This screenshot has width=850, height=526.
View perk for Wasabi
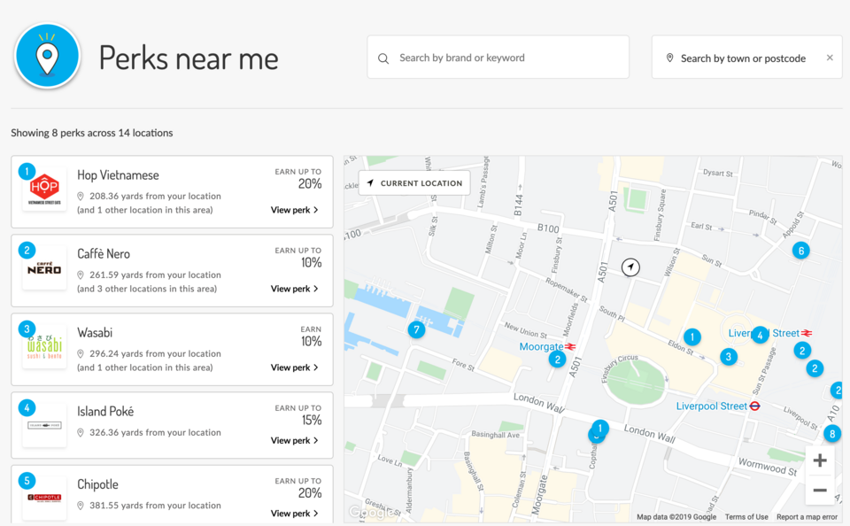click(x=294, y=367)
